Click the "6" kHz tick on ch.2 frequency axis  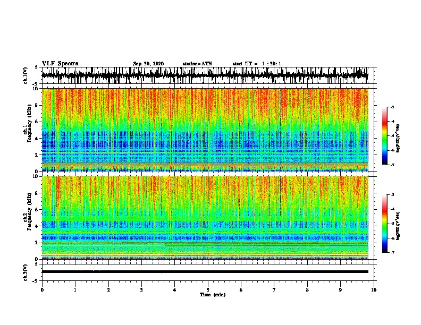pos(37,210)
